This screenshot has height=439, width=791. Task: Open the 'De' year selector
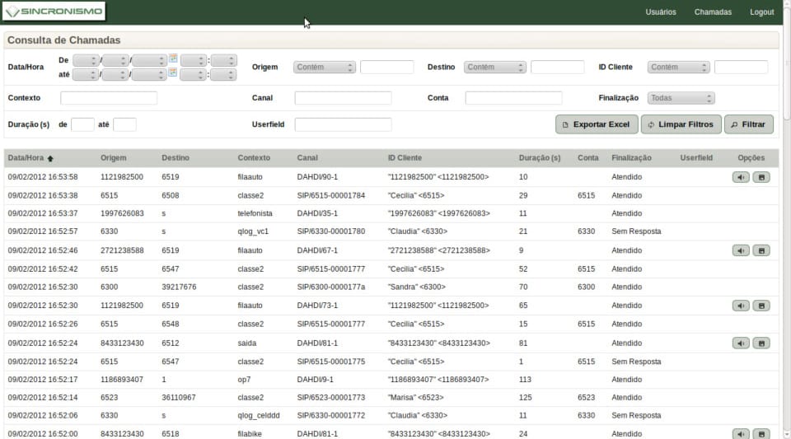pos(149,60)
